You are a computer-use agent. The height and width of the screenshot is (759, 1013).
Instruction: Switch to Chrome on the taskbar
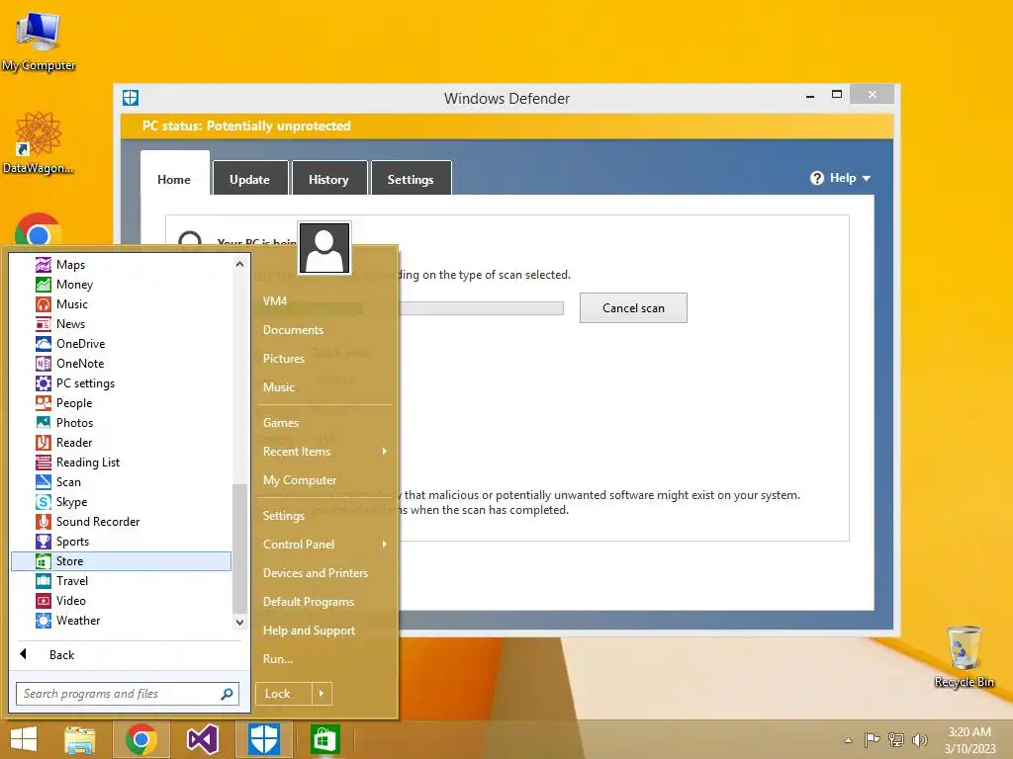coord(141,739)
